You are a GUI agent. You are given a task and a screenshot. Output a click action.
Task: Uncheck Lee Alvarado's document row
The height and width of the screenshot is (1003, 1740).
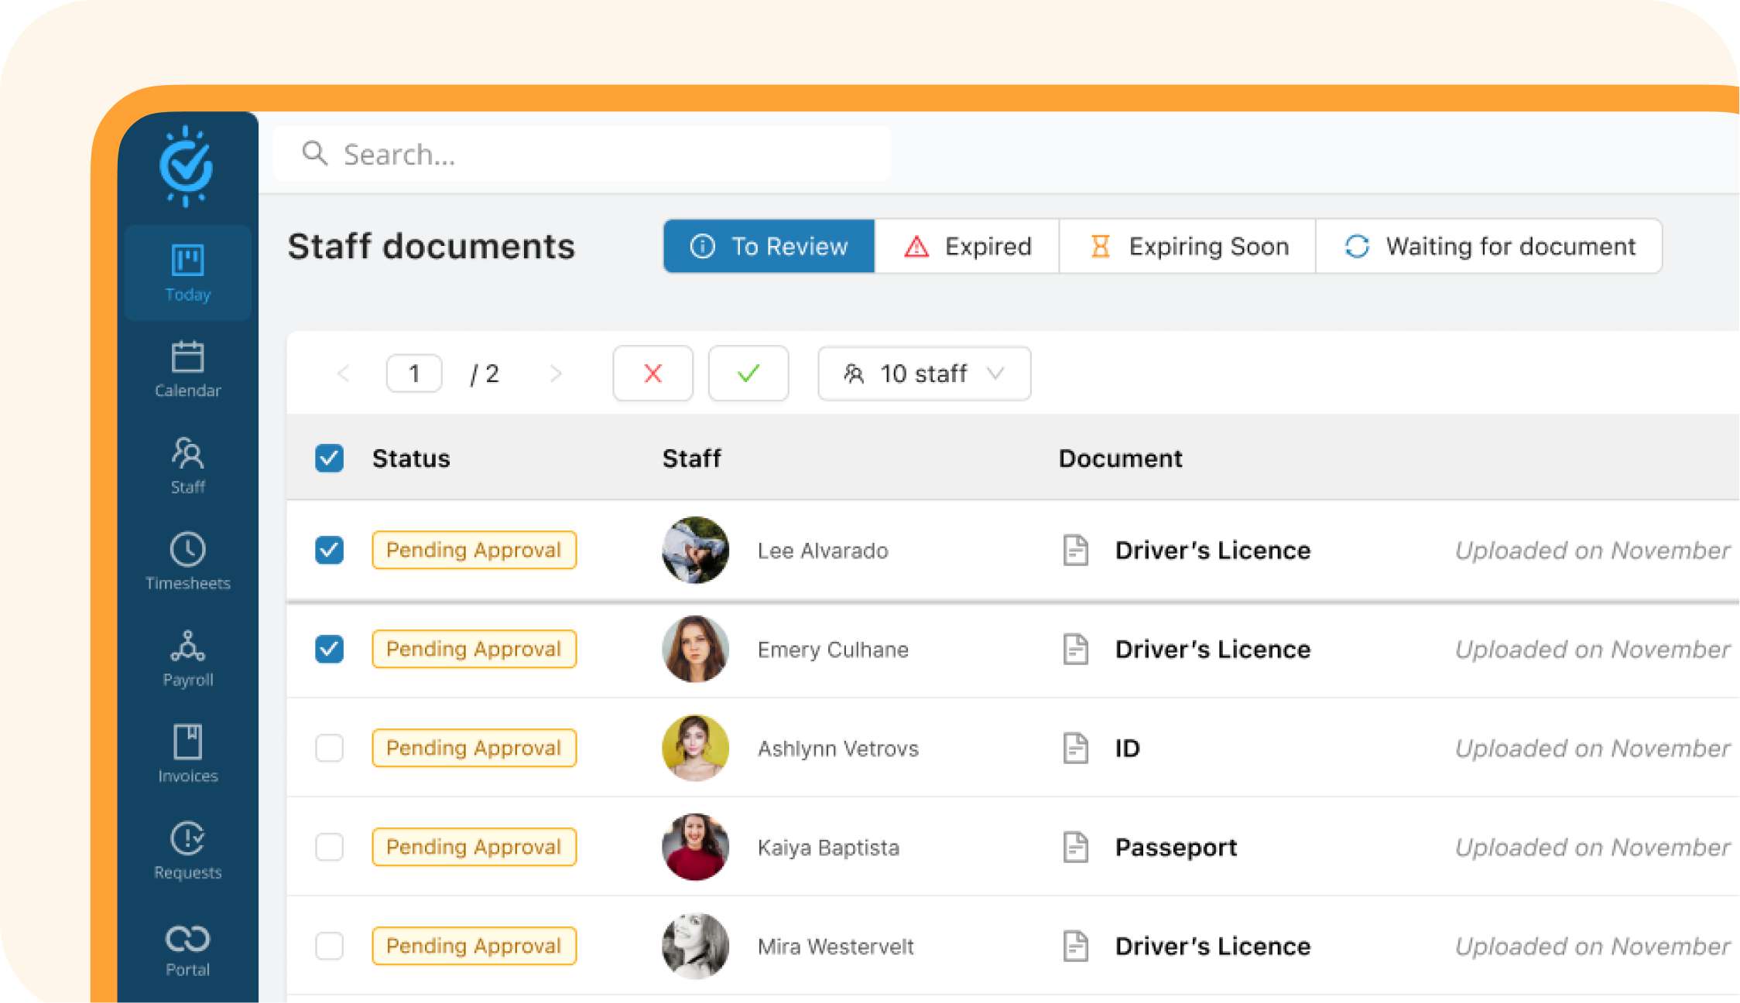click(x=329, y=550)
